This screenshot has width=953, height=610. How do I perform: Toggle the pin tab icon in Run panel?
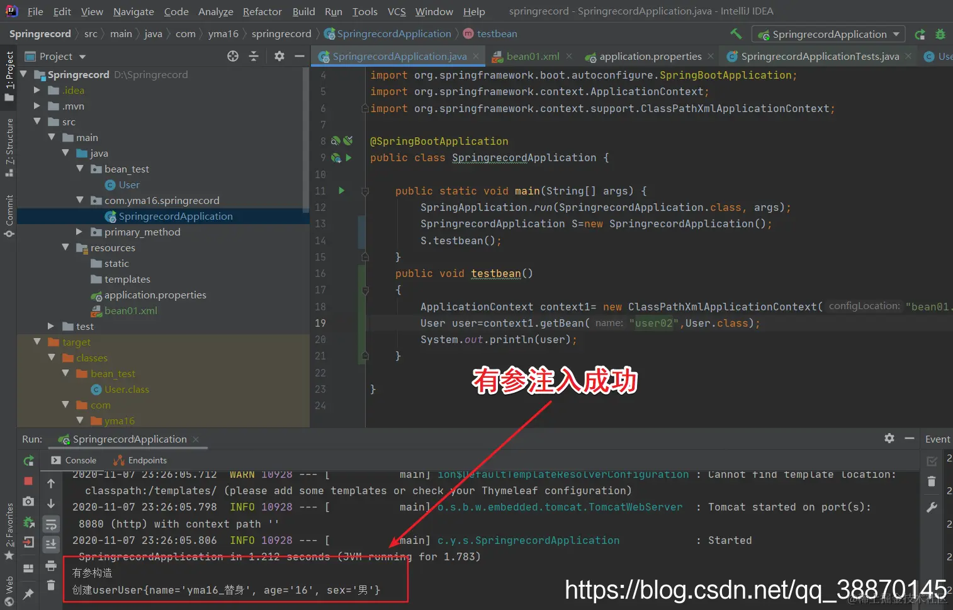tap(28, 594)
